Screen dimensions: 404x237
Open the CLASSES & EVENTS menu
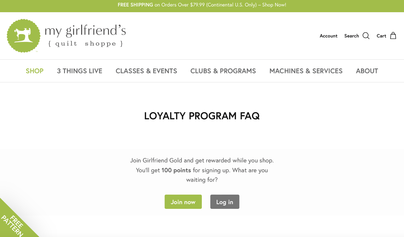point(146,71)
